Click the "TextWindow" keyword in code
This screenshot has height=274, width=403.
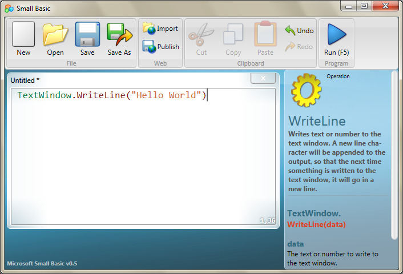tap(44, 95)
